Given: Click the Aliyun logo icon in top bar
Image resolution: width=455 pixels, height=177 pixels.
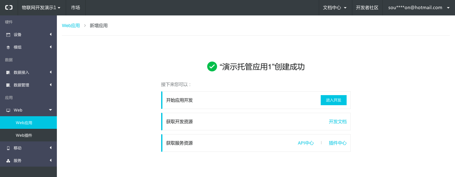Looking at the screenshot, I should point(9,8).
